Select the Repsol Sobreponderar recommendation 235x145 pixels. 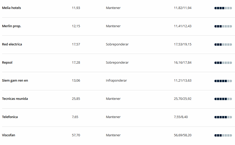(x=117, y=63)
